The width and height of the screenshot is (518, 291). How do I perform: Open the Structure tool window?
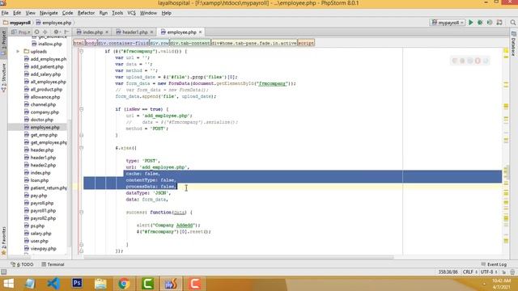(x=3, y=78)
